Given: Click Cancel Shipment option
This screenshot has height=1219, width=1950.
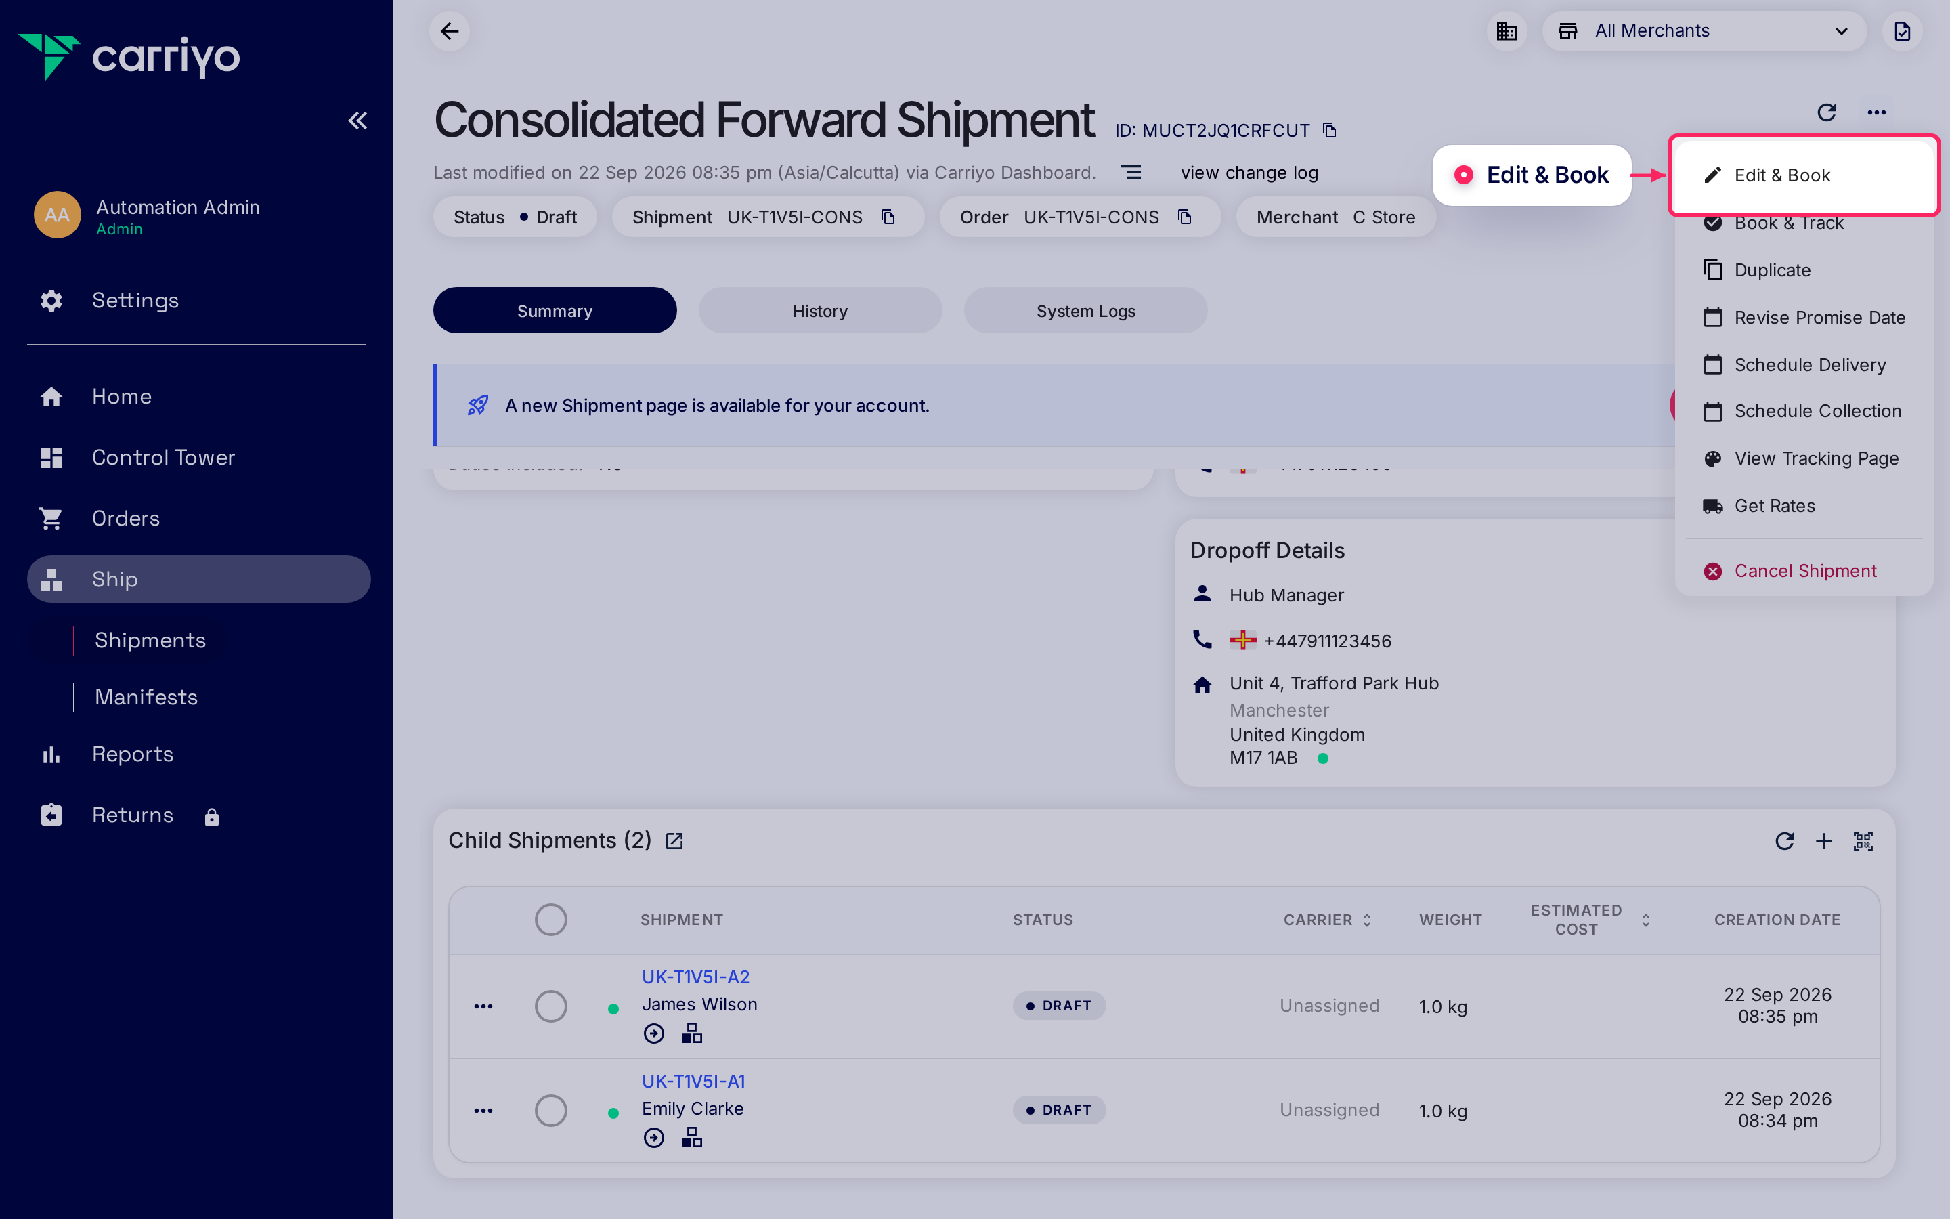Looking at the screenshot, I should (x=1803, y=571).
